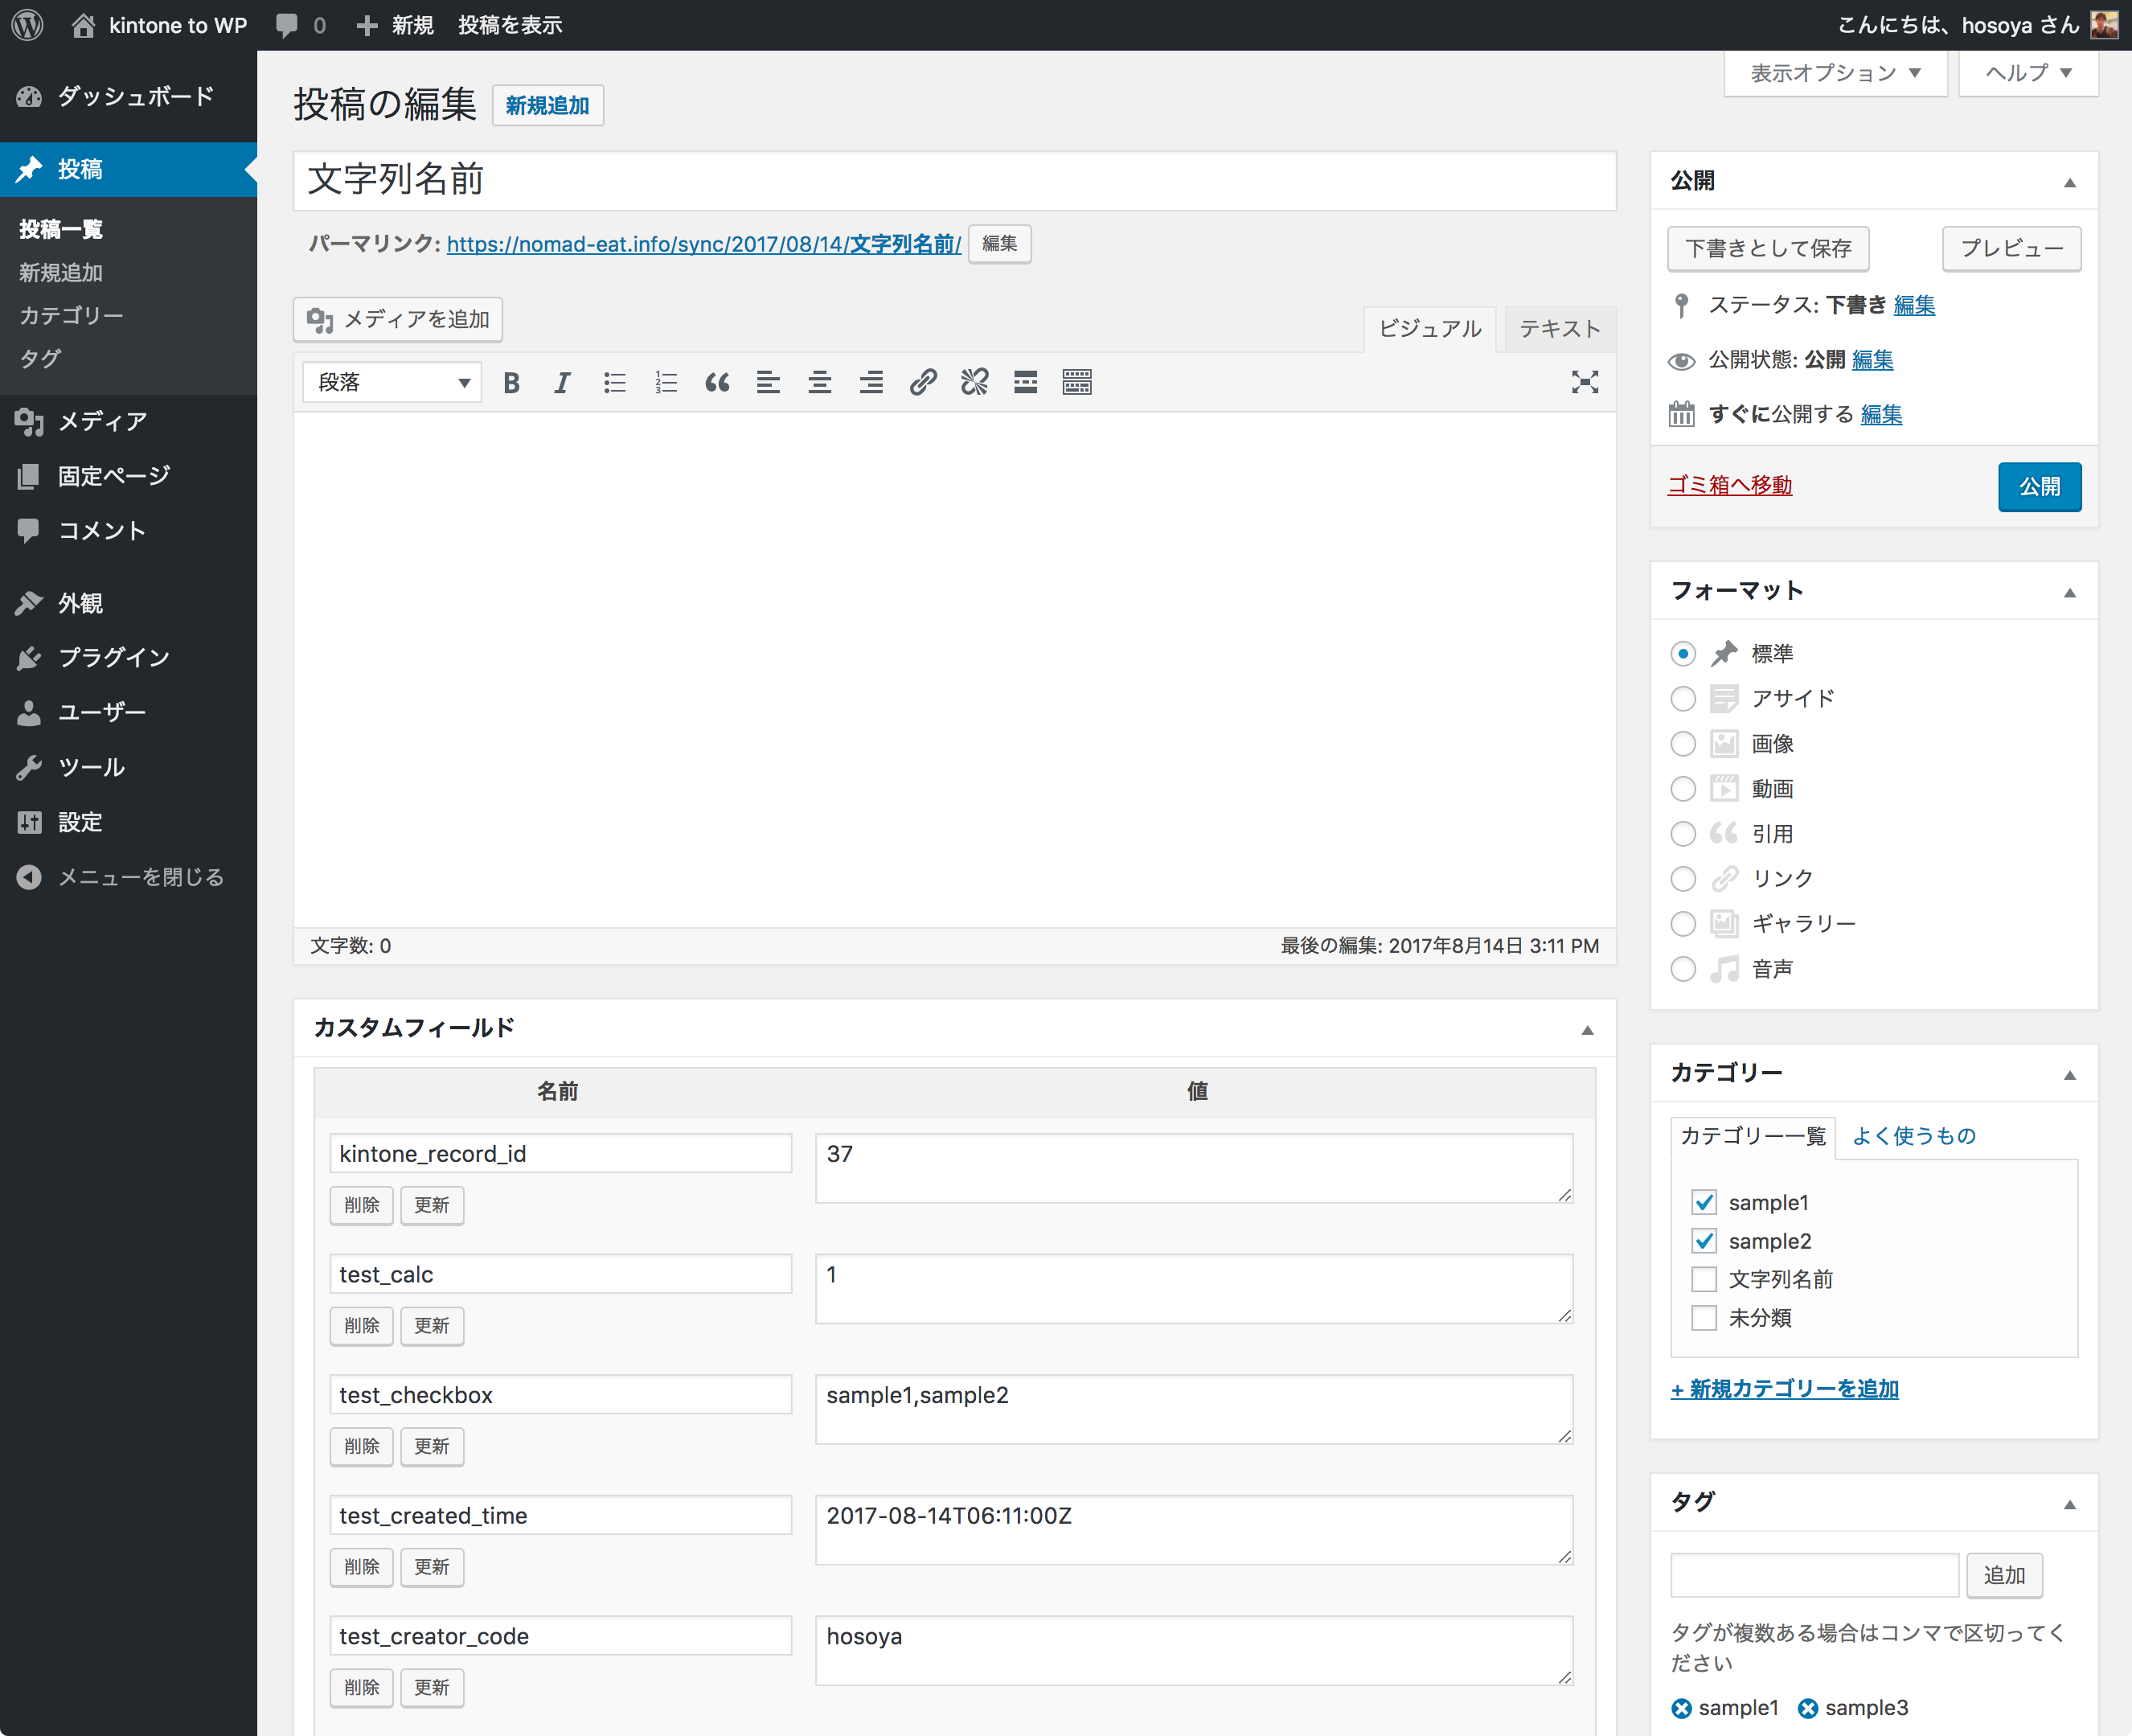This screenshot has width=2132, height=1736.
Task: Expand 表示オプション screen options
Action: tap(1835, 73)
